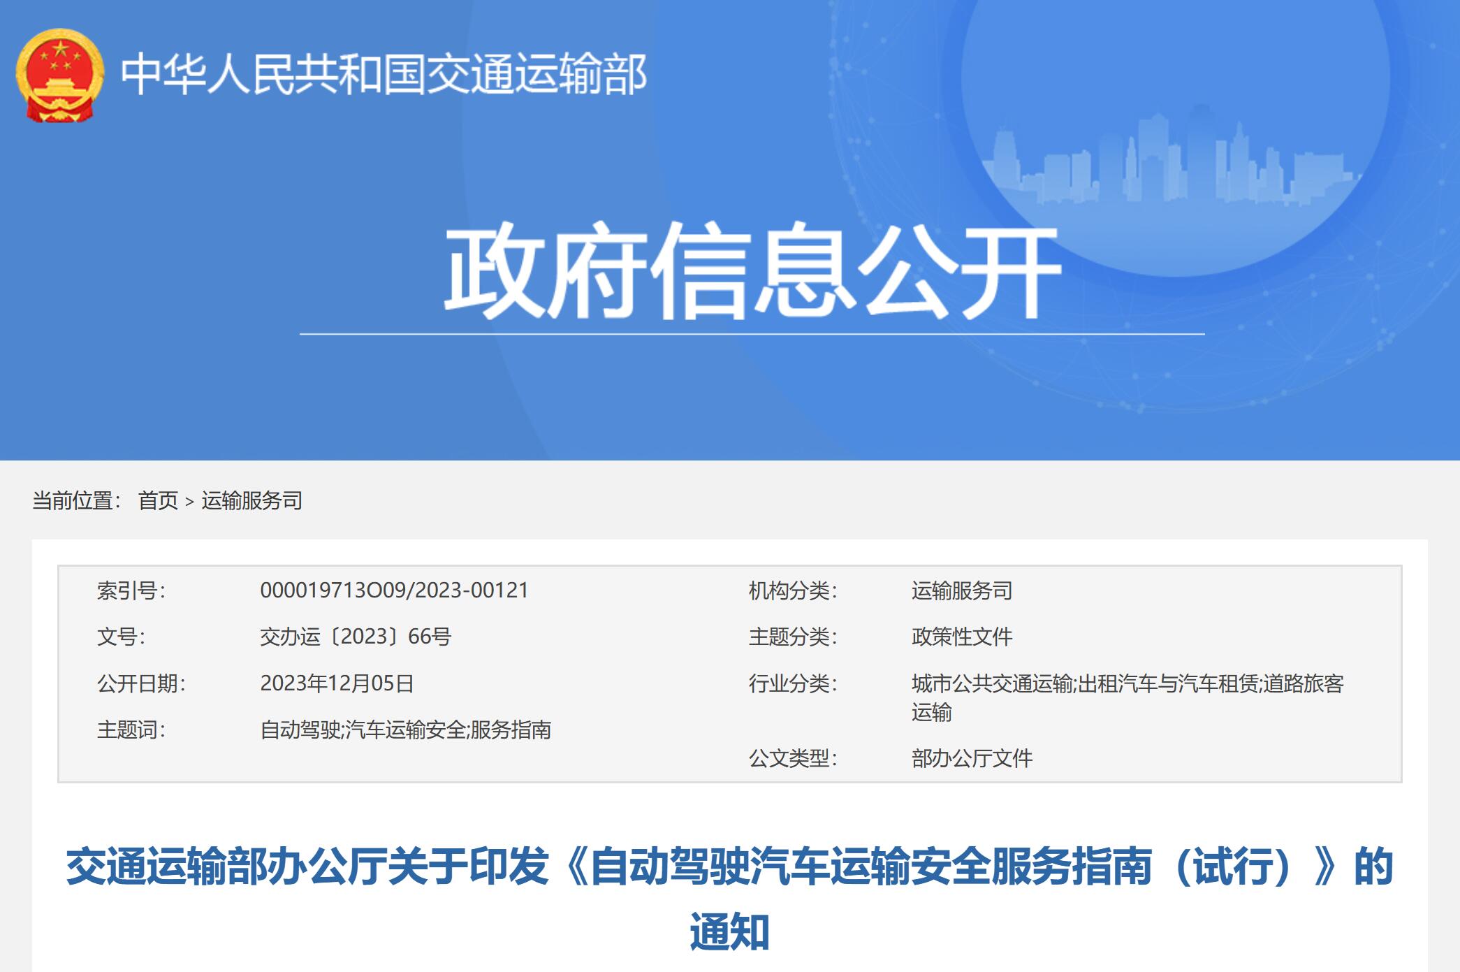Click the 公开日期 field label

point(142,683)
